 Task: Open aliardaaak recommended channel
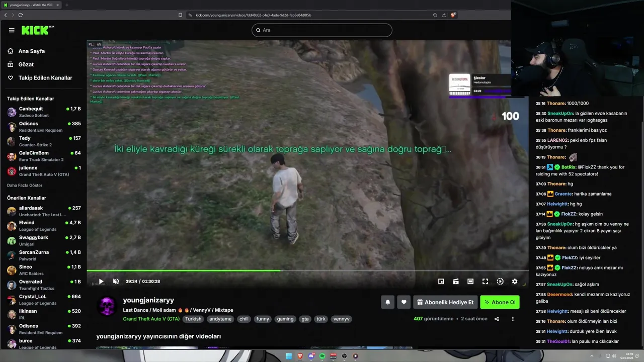(44, 211)
